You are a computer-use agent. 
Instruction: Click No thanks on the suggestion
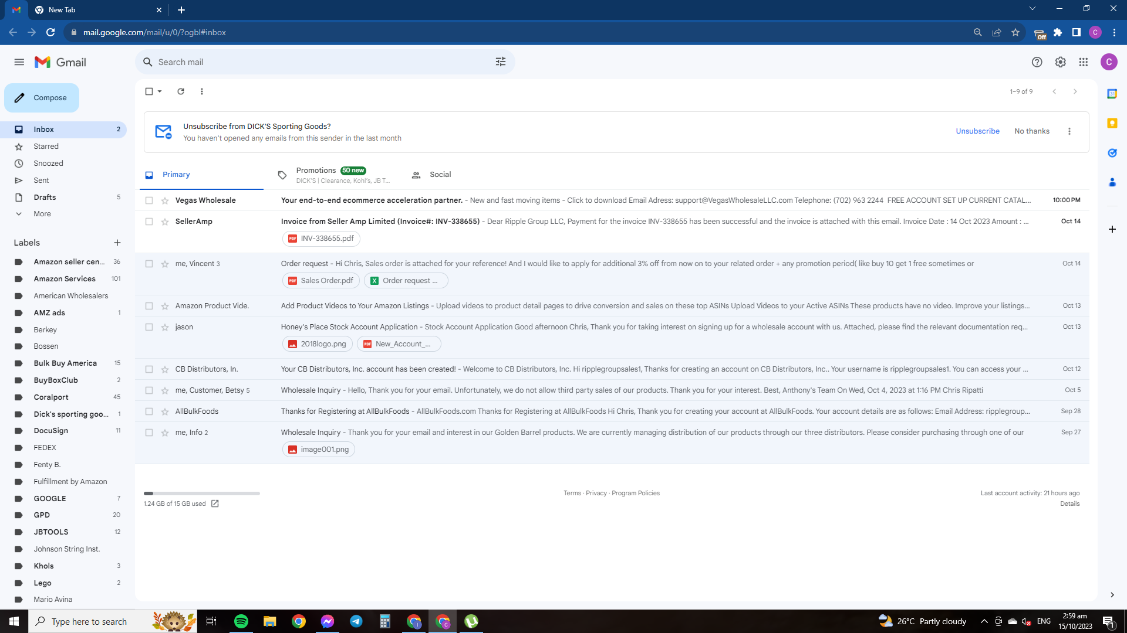1032,131
